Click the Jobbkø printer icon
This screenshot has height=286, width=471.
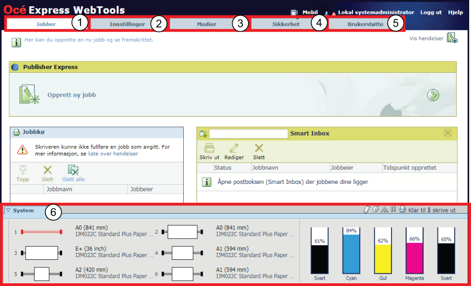[x=17, y=132]
